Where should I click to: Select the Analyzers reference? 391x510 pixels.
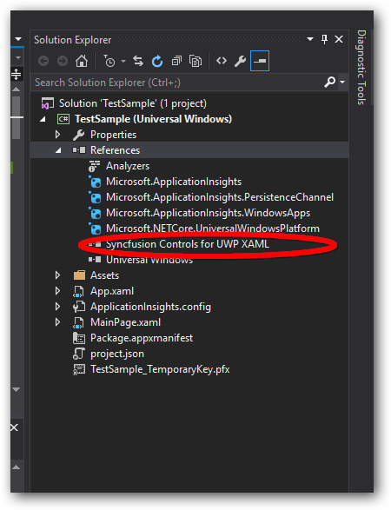pyautogui.click(x=128, y=166)
